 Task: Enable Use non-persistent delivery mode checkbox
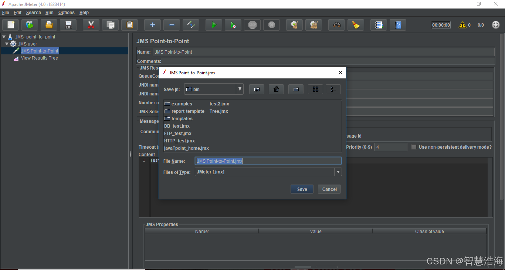pos(414,147)
